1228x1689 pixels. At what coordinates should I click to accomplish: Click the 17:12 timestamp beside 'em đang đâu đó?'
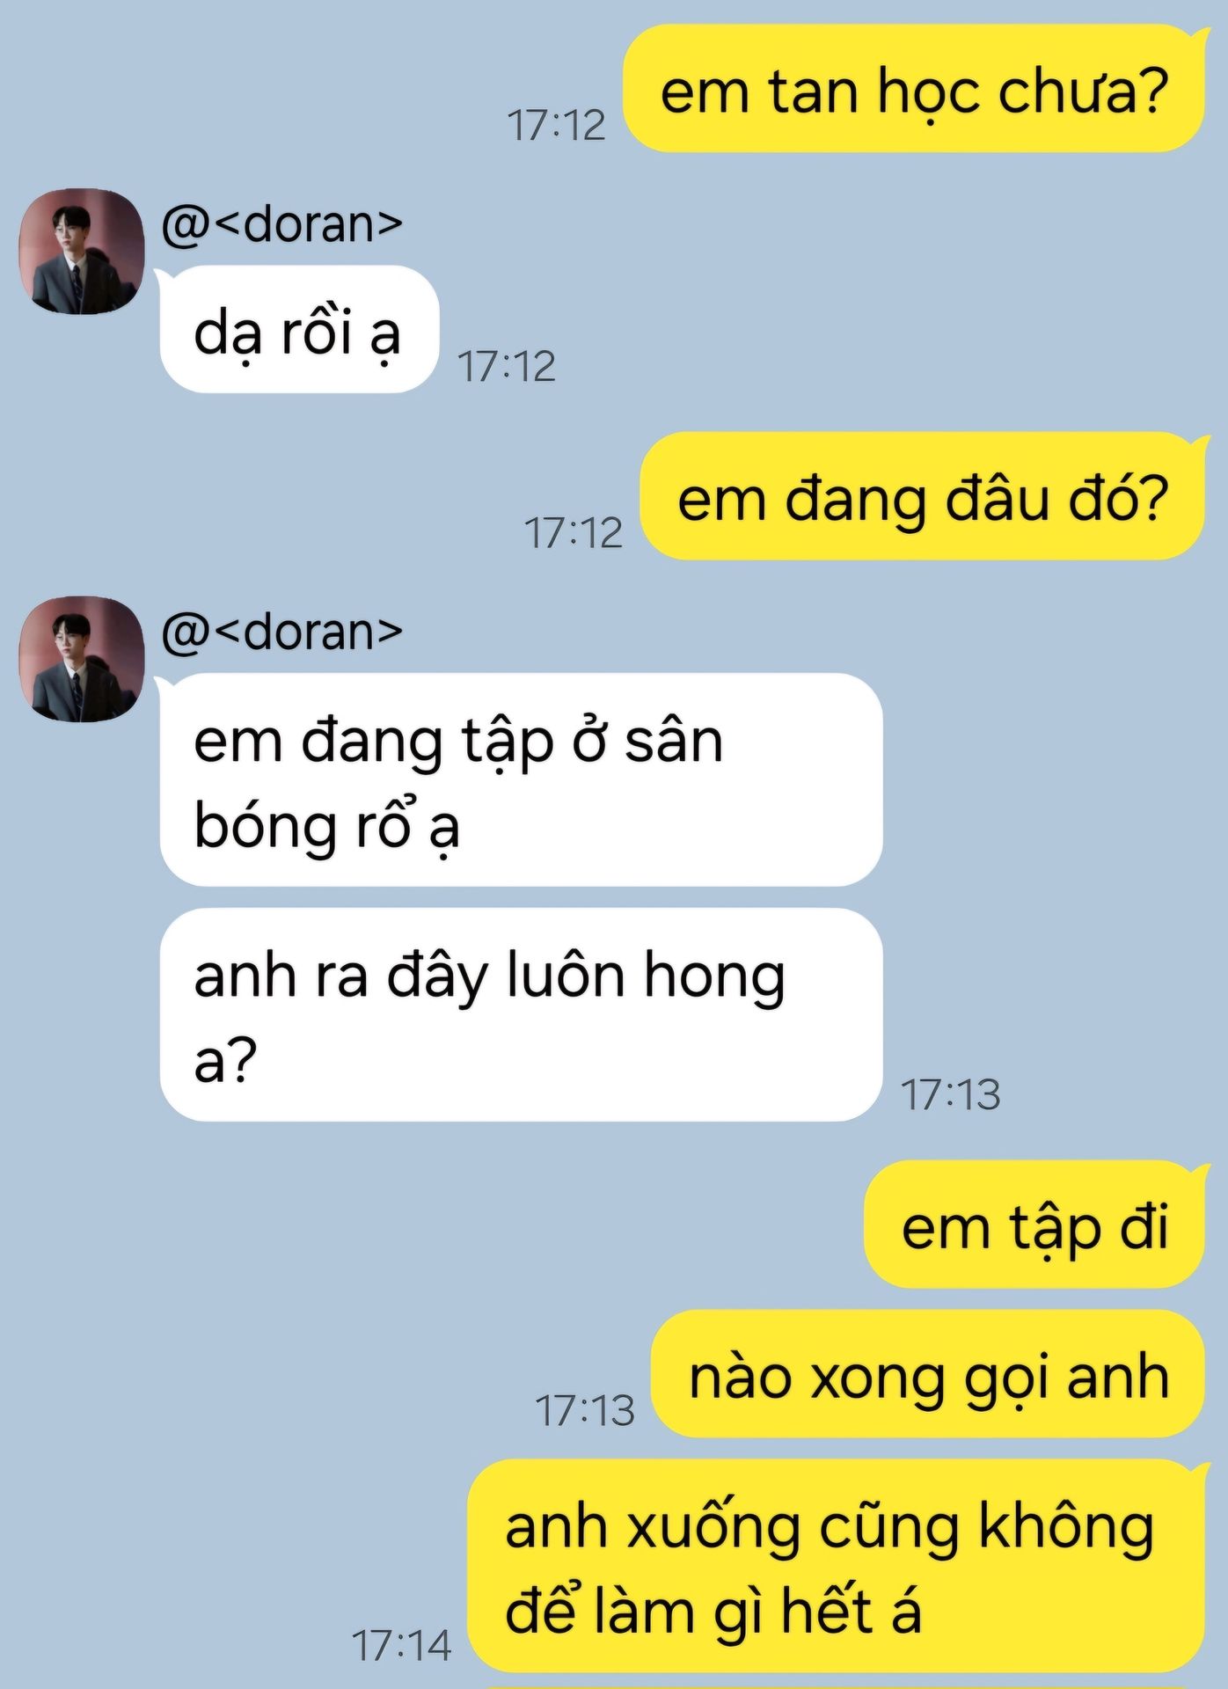(574, 532)
